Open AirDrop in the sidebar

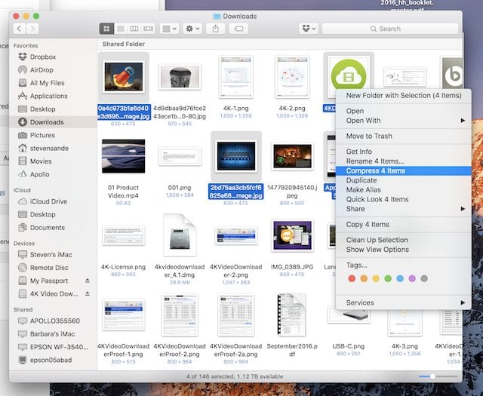tap(42, 69)
